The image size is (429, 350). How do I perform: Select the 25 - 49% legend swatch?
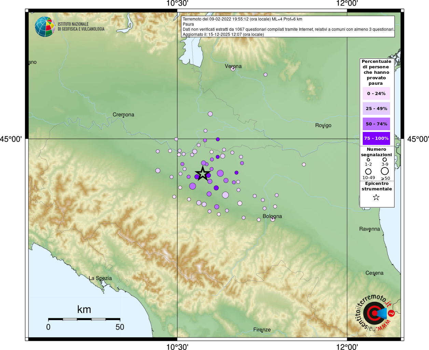coord(376,108)
